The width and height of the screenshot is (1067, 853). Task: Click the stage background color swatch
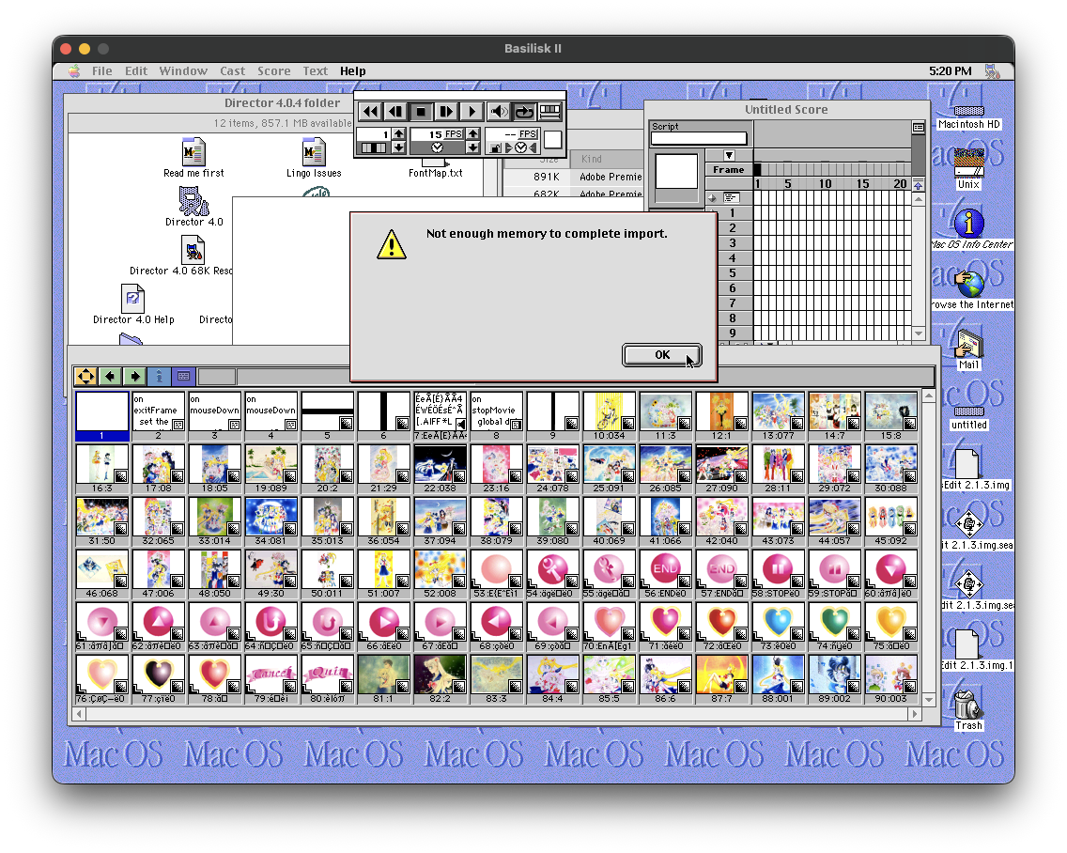click(553, 140)
